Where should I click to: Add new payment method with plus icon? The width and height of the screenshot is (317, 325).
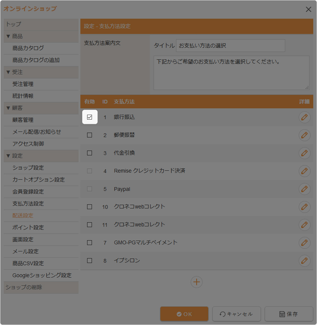197,282
